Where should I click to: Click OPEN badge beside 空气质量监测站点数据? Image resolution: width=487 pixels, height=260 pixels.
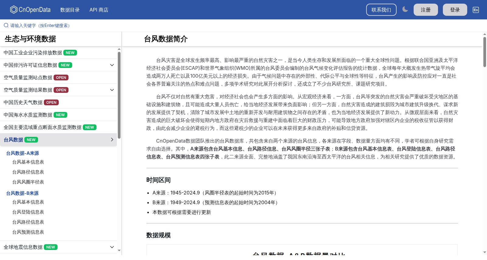61,78
